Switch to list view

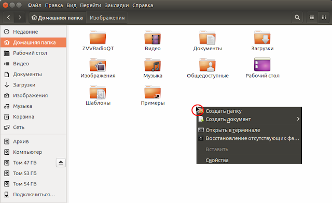point(312,17)
